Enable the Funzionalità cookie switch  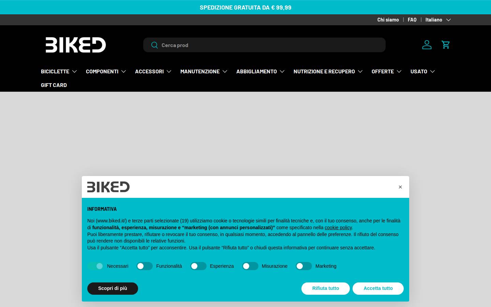pyautogui.click(x=145, y=266)
